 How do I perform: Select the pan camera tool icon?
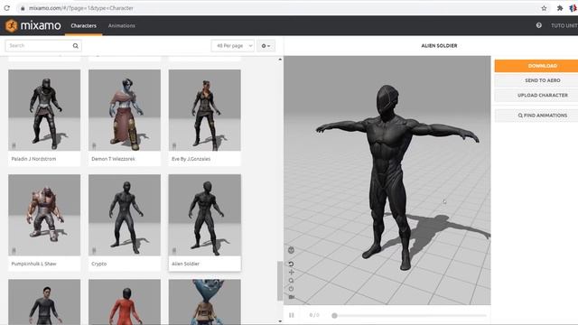tap(291, 273)
